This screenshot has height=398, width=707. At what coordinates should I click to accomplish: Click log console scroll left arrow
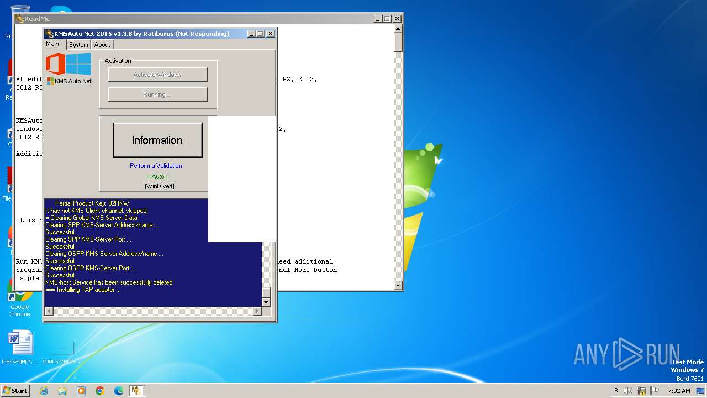pyautogui.click(x=49, y=311)
